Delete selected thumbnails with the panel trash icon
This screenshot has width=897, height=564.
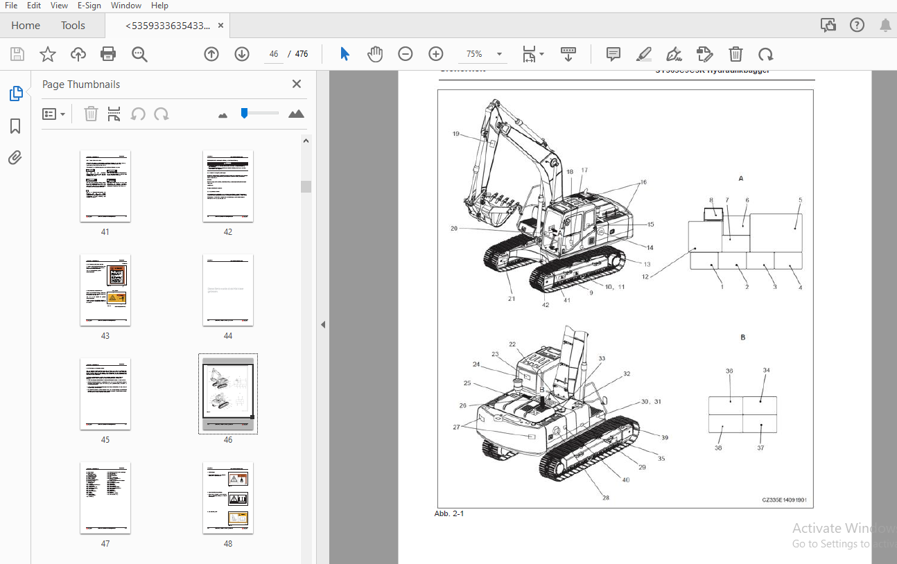pos(91,114)
